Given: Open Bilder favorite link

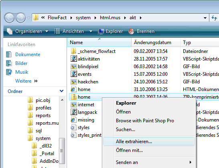Looking at the screenshot, I should coord(21,63).
